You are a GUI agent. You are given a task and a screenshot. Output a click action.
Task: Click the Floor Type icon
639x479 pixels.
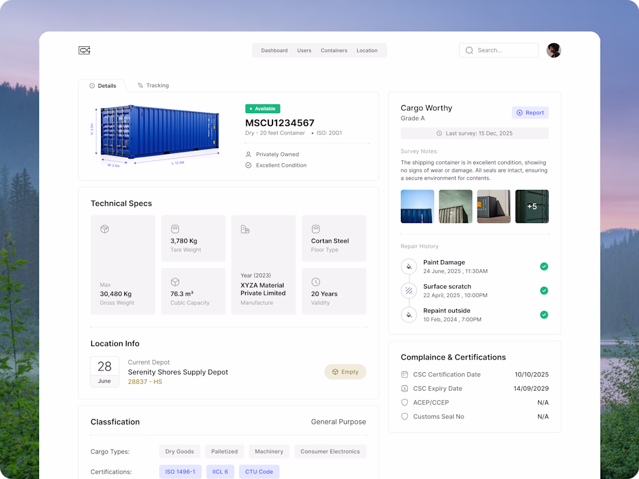tap(315, 229)
